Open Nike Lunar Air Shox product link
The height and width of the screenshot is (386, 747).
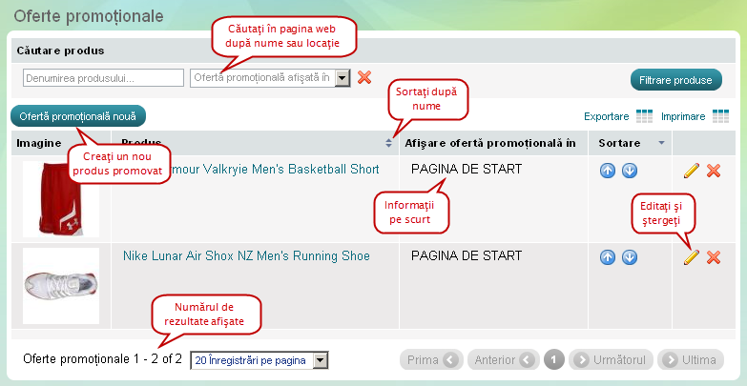(x=246, y=255)
